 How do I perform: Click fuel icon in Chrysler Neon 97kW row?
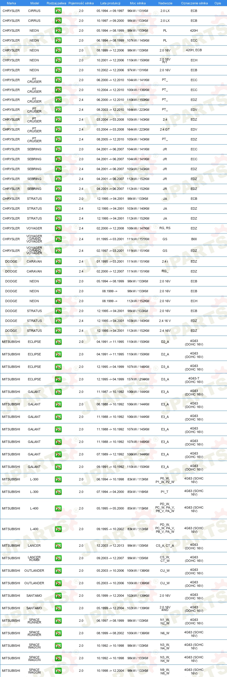(x=58, y=70)
